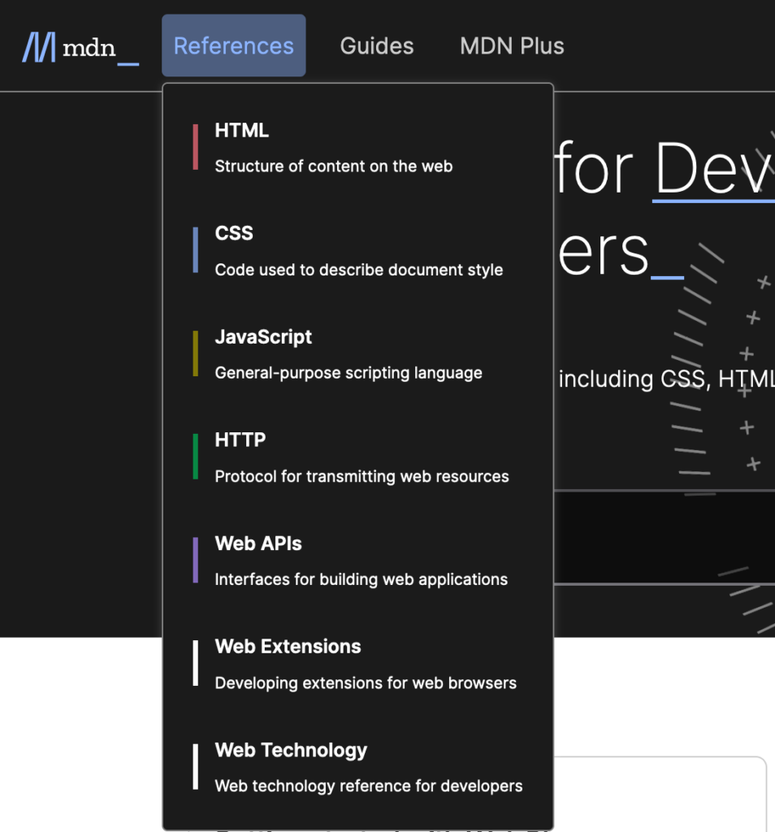Go to the HTTP reference
Image resolution: width=775 pixels, height=832 pixels.
coord(240,440)
